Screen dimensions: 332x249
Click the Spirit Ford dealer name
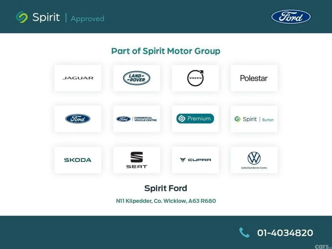coord(166,188)
